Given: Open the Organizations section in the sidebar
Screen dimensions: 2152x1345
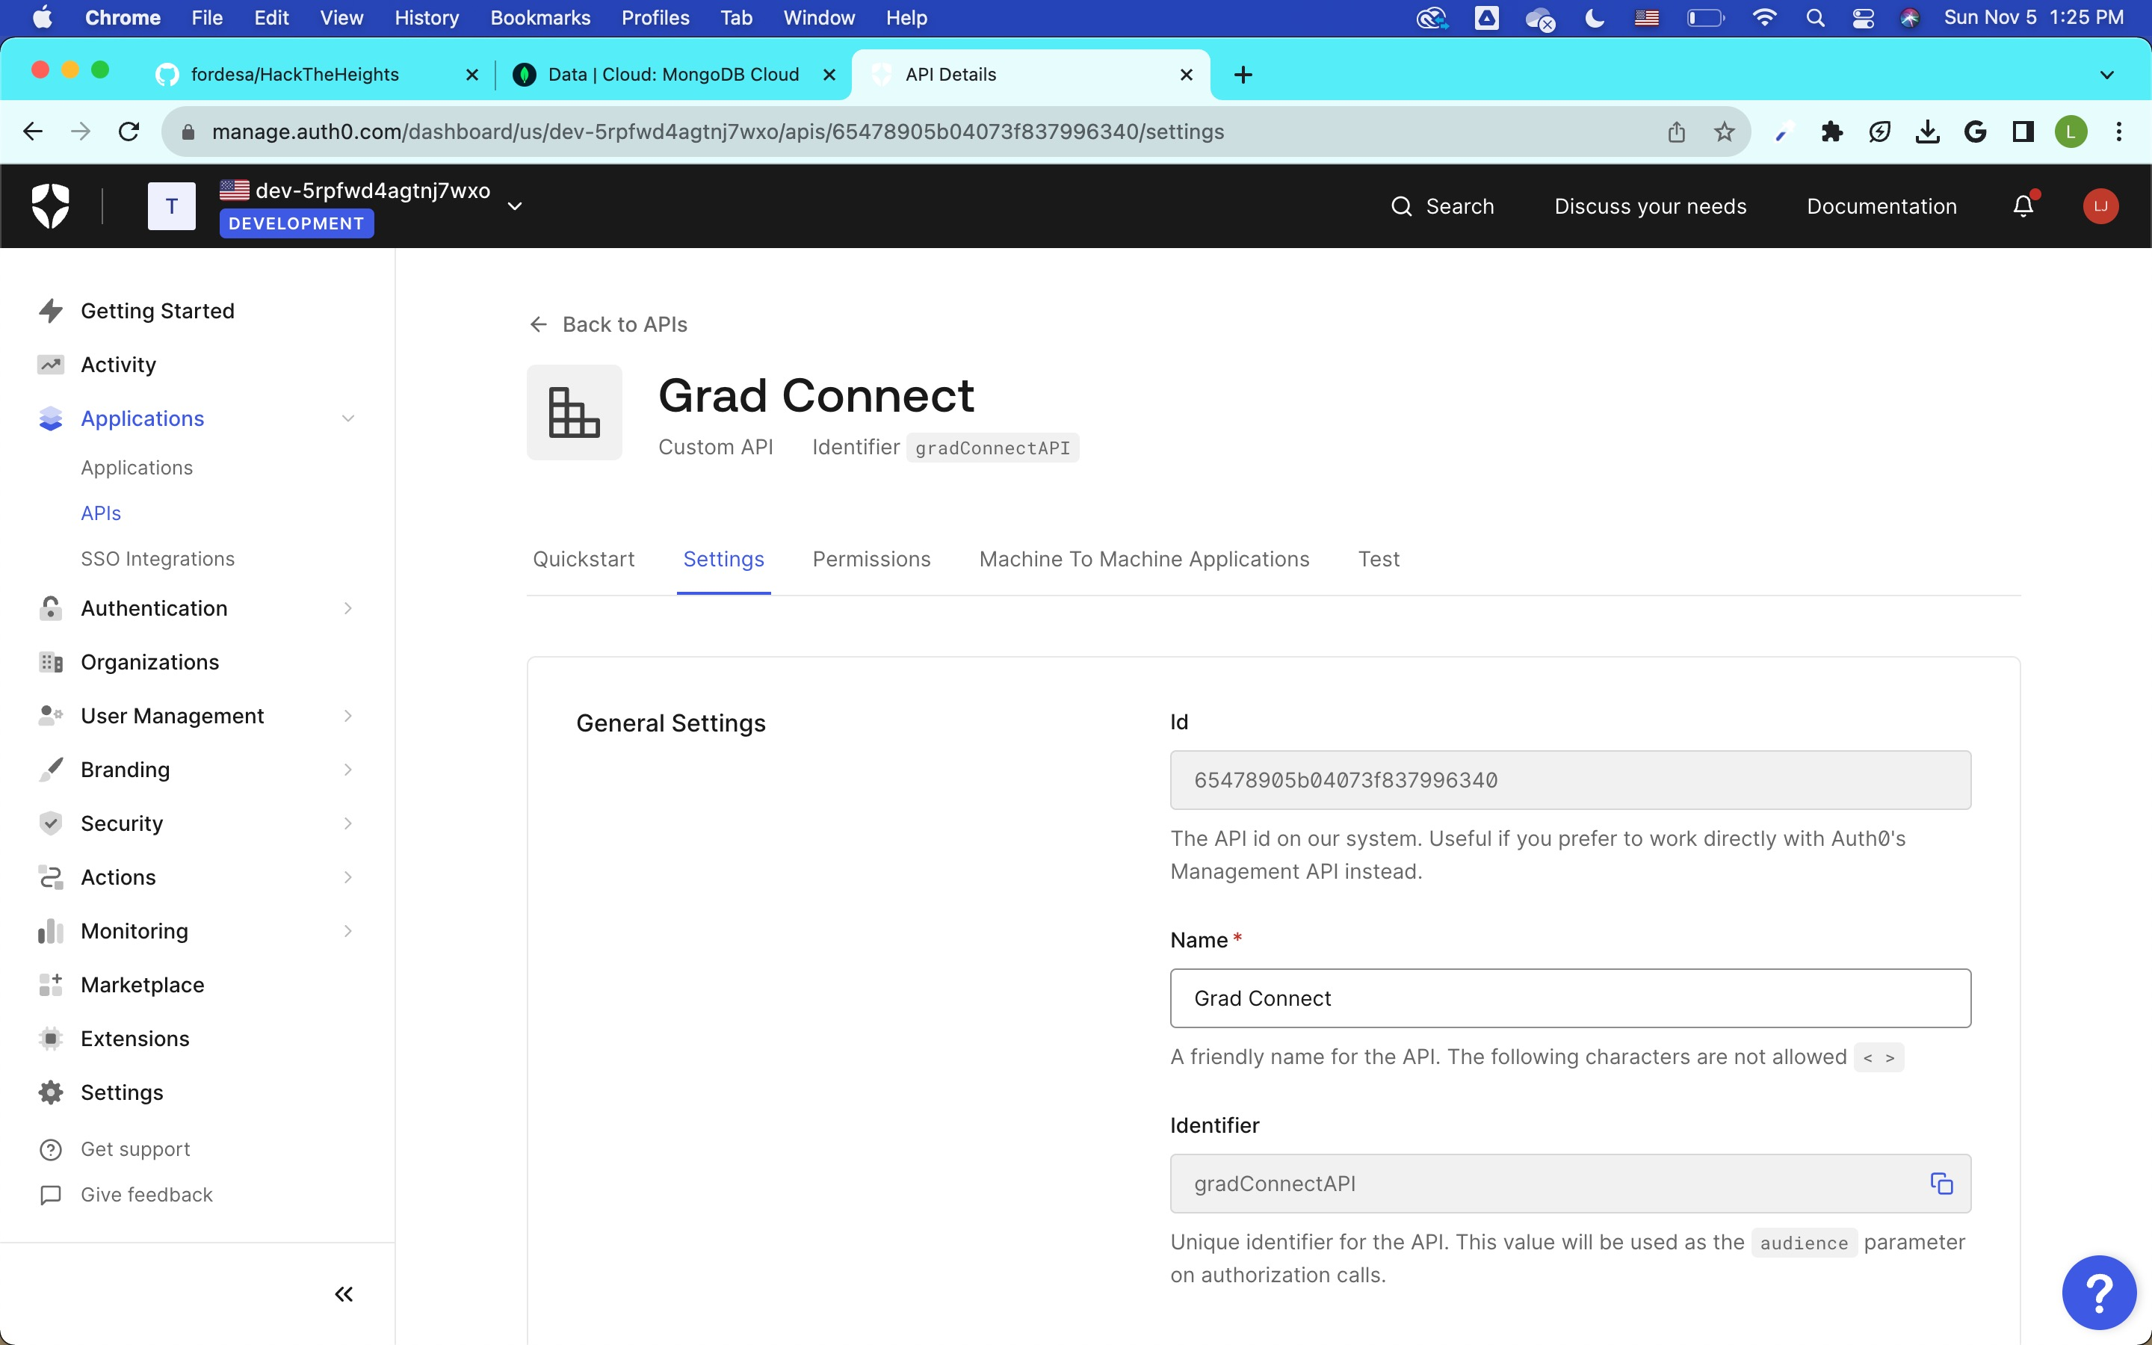Looking at the screenshot, I should (x=149, y=662).
